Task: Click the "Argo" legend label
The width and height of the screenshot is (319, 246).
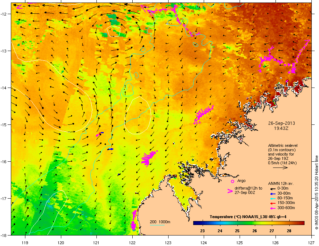Action: [241, 181]
